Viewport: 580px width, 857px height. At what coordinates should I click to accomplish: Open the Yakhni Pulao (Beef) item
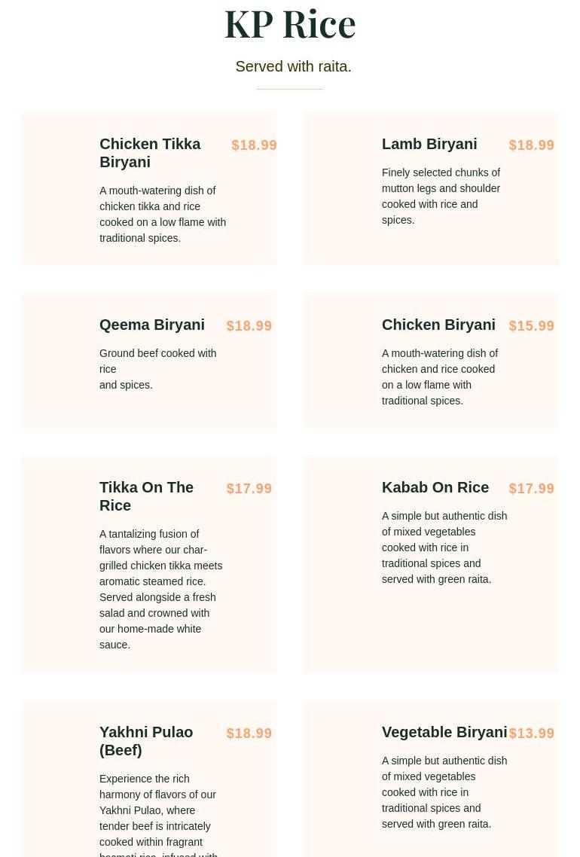tap(146, 741)
